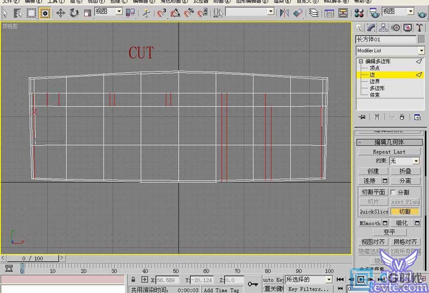The width and height of the screenshot is (429, 293).
Task: Collapse the 编辑多边形 modifier tree
Action: (x=361, y=61)
